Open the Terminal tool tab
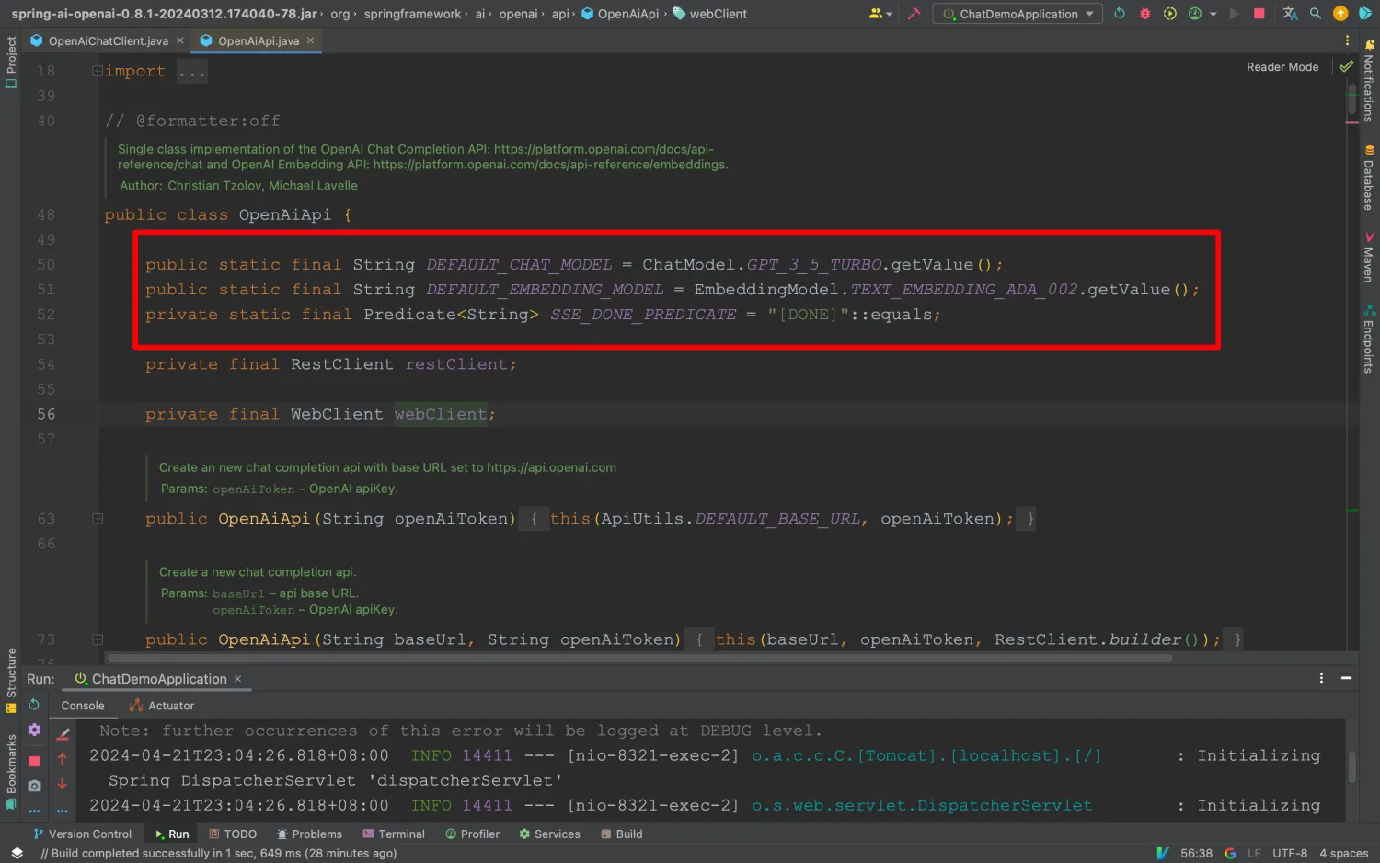Screen dimensions: 1380x863 (x=394, y=834)
